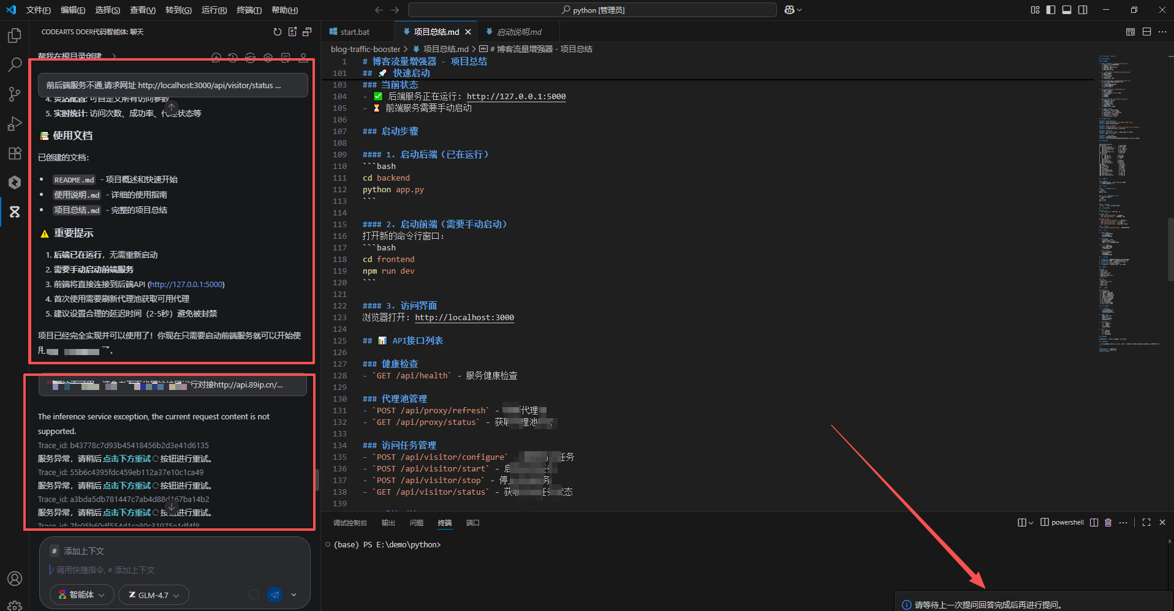Toggle secondary side bar visibility
This screenshot has height=611, width=1174.
coord(1083,10)
